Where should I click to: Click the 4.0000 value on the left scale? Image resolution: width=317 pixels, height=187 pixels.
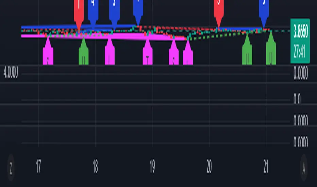[11, 72]
